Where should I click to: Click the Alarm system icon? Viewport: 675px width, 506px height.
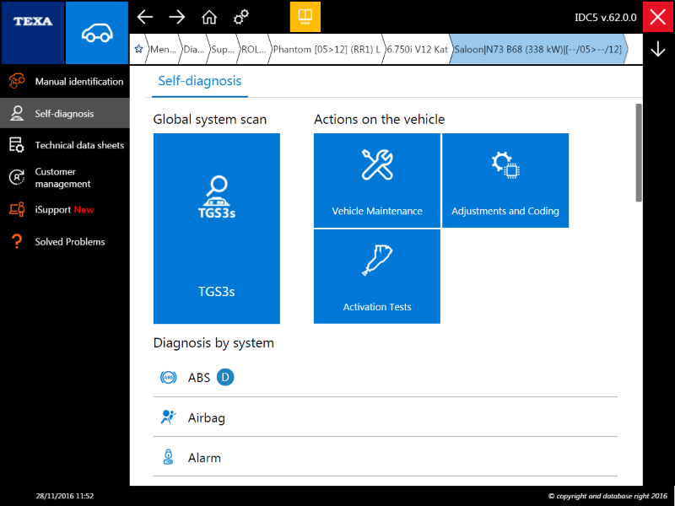tap(168, 457)
